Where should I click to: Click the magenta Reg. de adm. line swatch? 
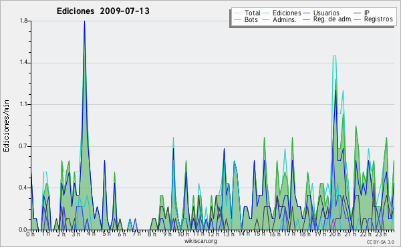tap(306, 19)
